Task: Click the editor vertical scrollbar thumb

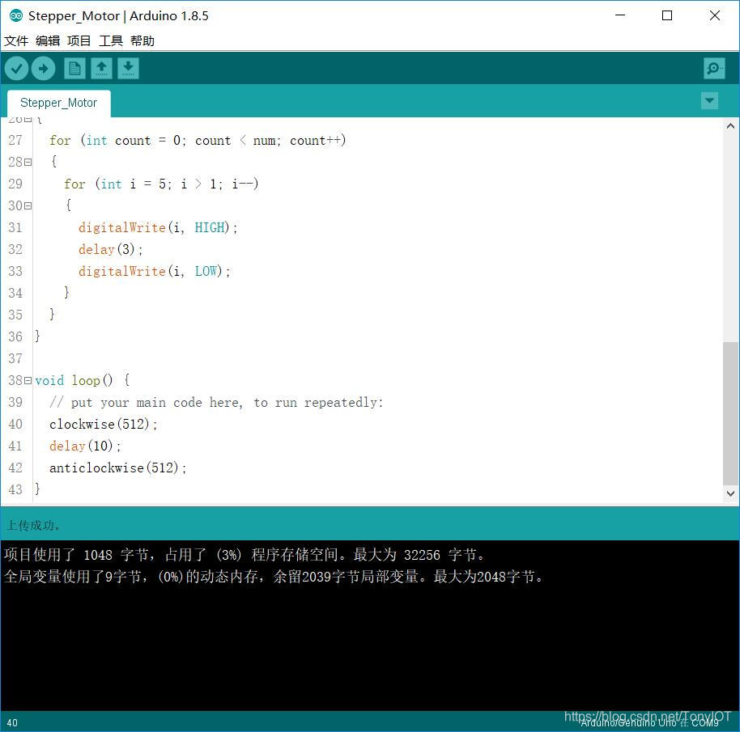Action: (x=730, y=413)
